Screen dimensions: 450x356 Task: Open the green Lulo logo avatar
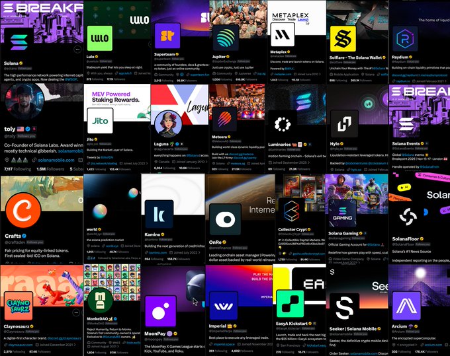tap(99, 38)
